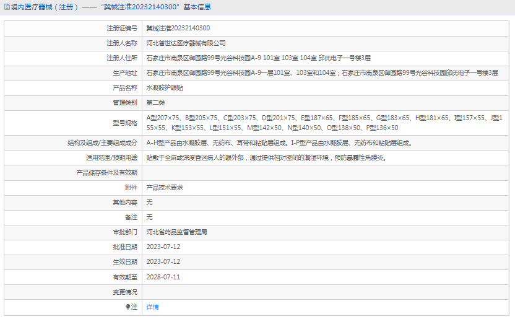Click the 批准日期 value 2023-07-12
Image resolution: width=515 pixels, height=319 pixels.
pos(163,247)
